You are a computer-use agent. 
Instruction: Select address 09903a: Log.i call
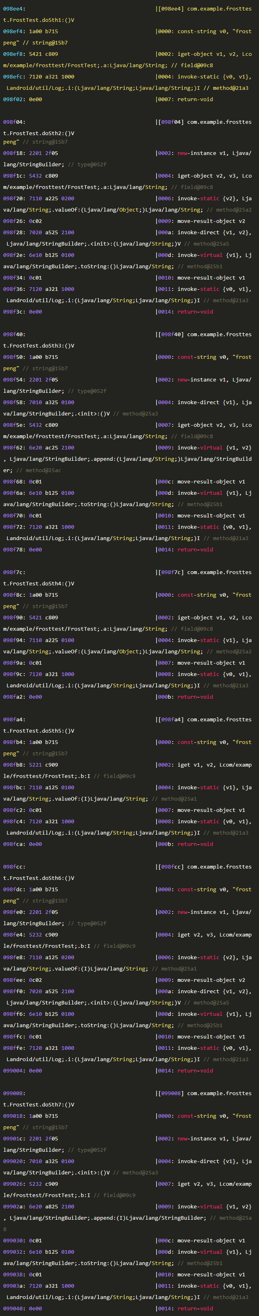point(14,1286)
